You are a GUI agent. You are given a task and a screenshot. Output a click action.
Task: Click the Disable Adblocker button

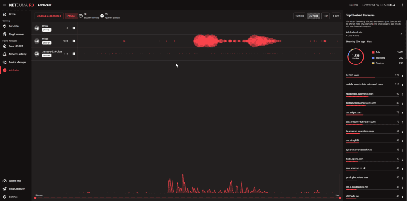[x=48, y=16]
